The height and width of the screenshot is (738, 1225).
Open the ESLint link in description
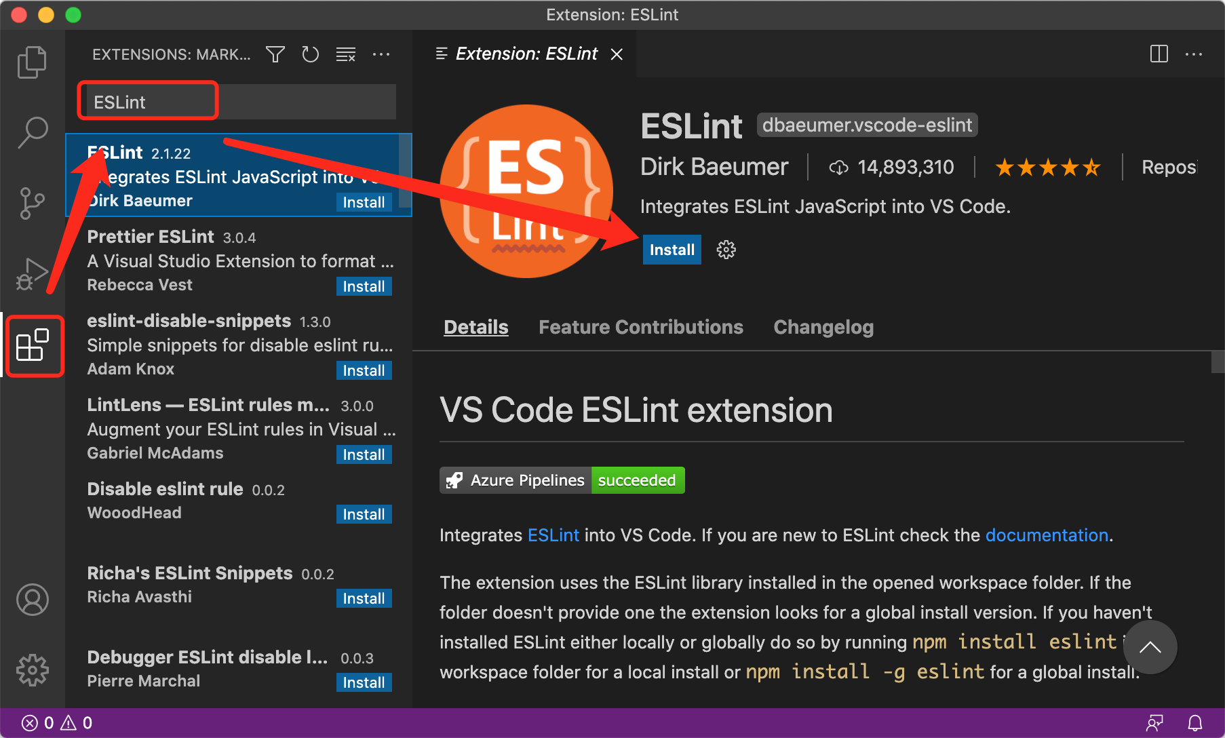tap(553, 535)
